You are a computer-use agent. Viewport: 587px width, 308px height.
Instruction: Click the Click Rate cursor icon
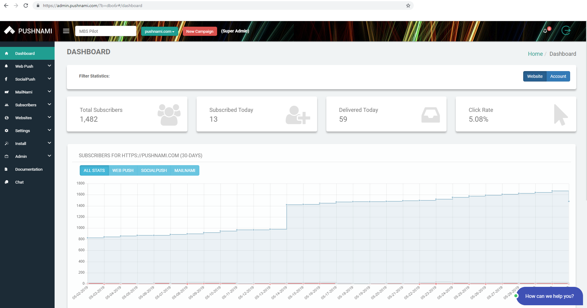point(560,115)
